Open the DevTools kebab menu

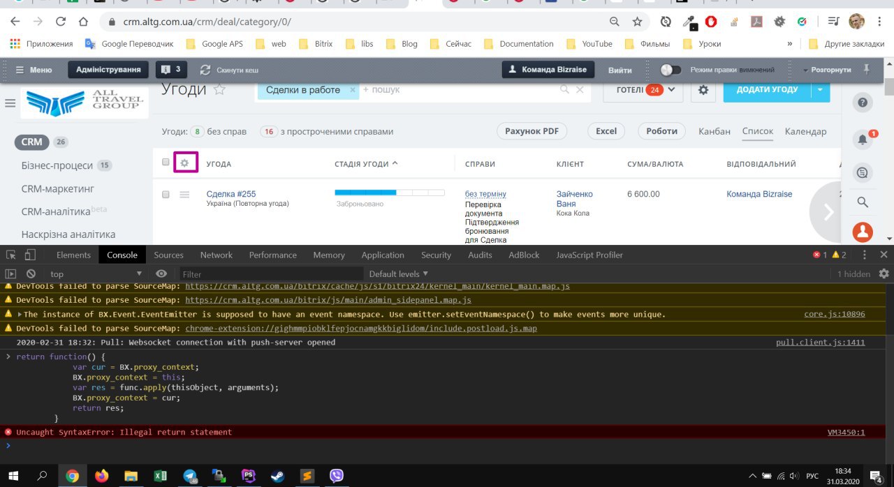pos(865,255)
